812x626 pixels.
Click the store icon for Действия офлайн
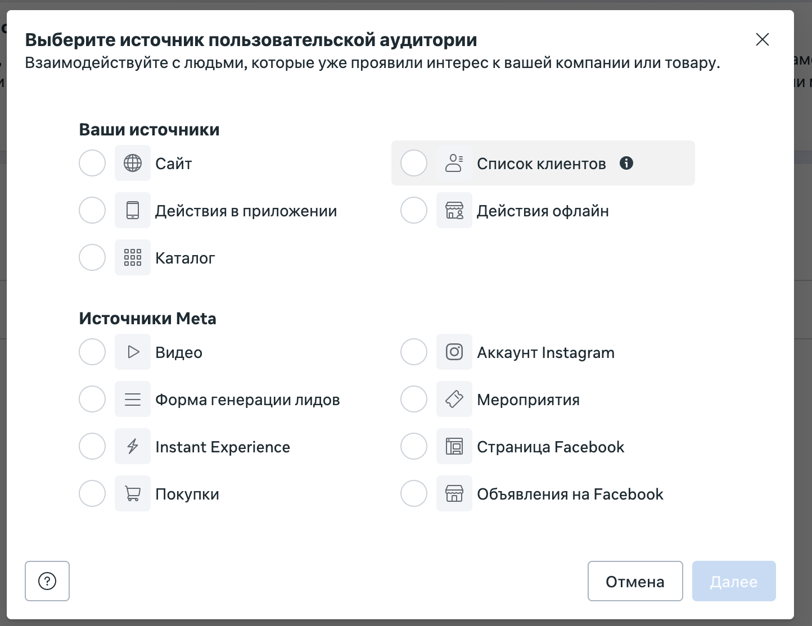(x=454, y=210)
